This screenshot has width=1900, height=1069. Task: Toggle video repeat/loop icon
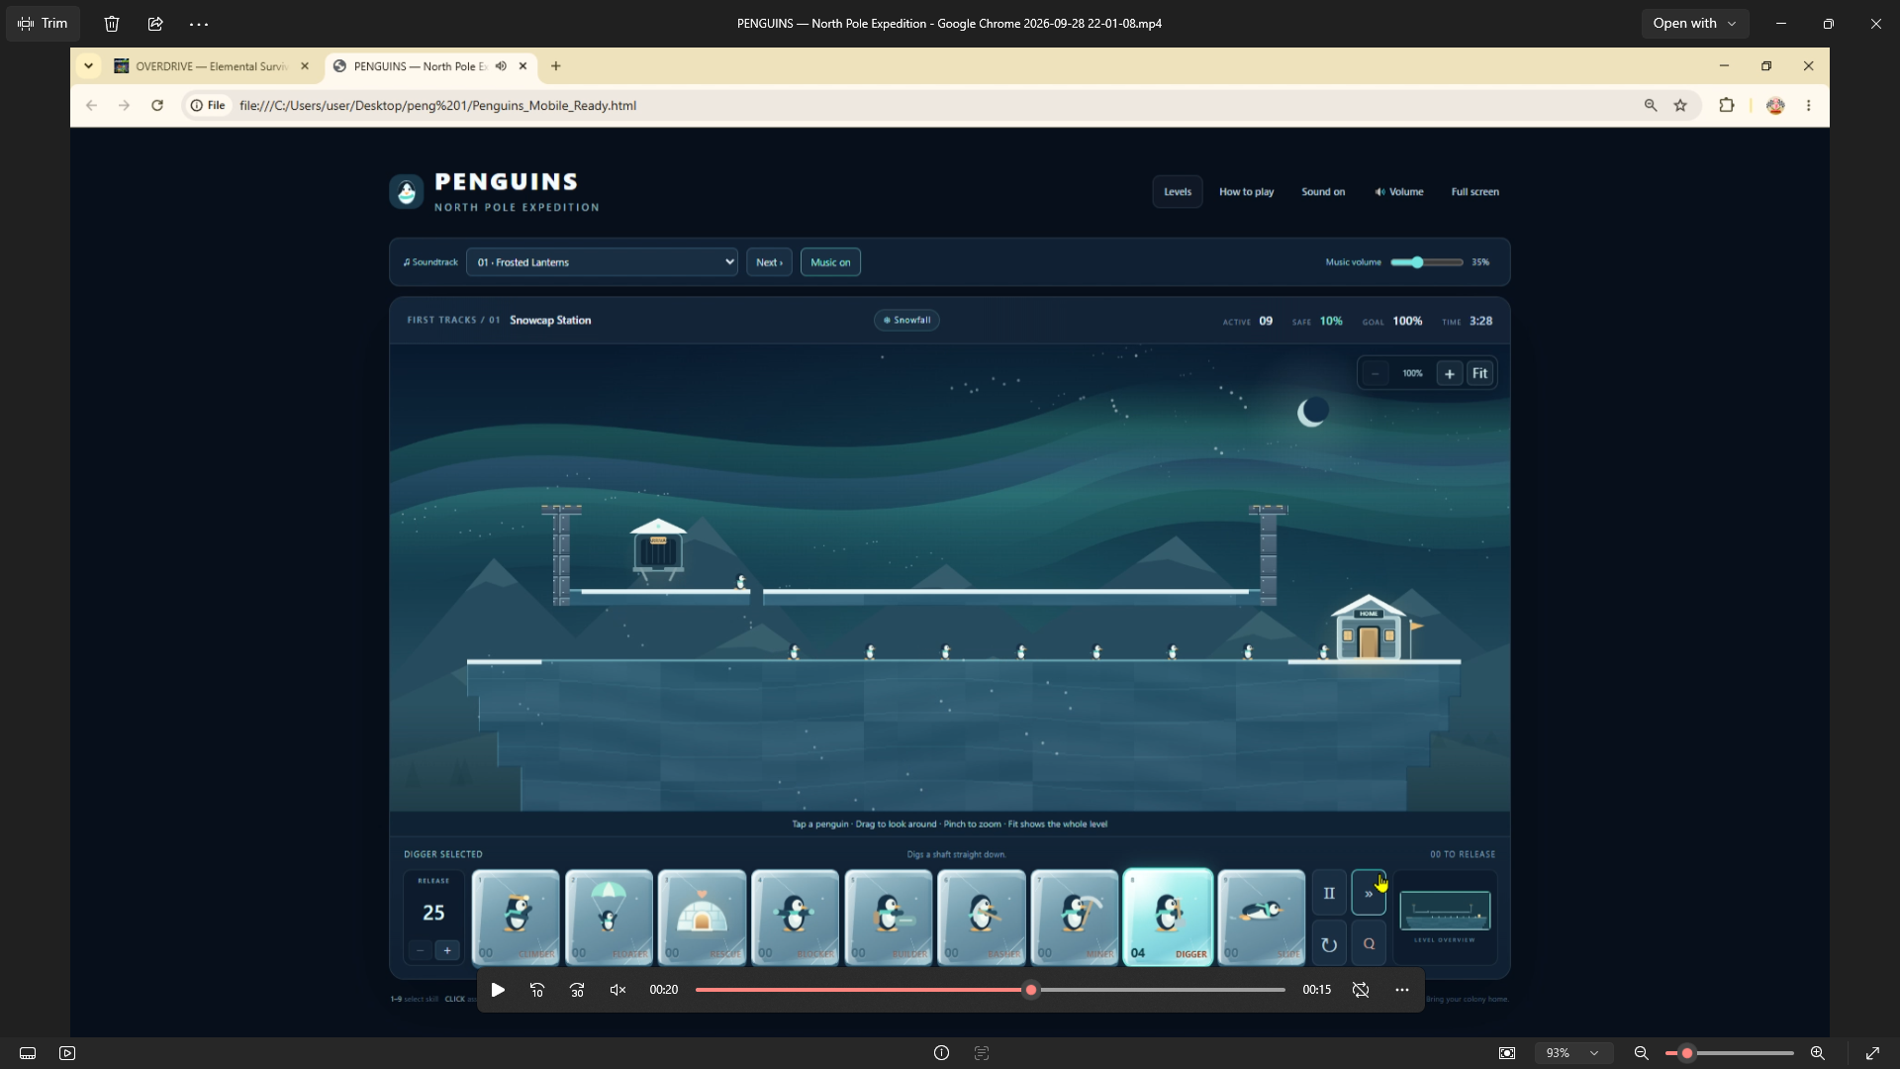pyautogui.click(x=1361, y=990)
